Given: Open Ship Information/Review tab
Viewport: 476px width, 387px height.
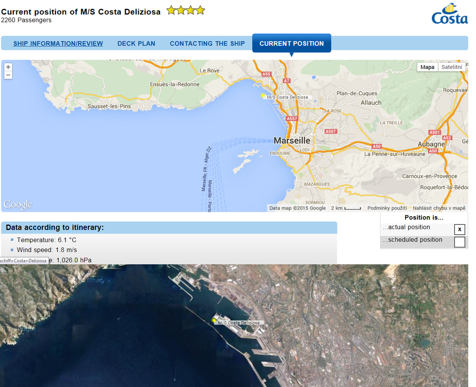Looking at the screenshot, I should 58,43.
